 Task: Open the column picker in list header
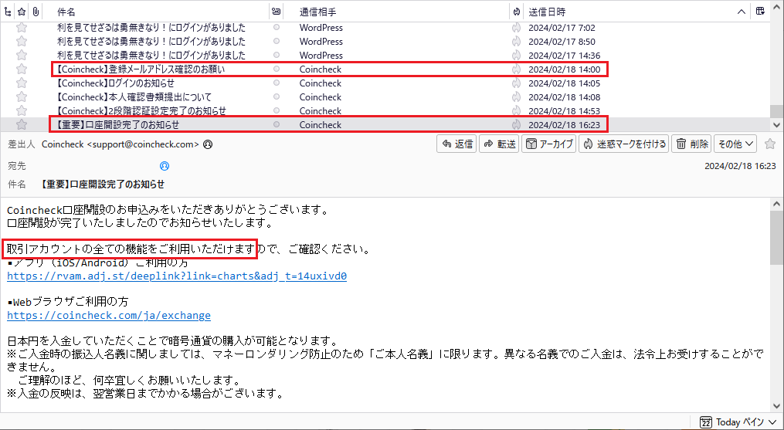click(760, 12)
